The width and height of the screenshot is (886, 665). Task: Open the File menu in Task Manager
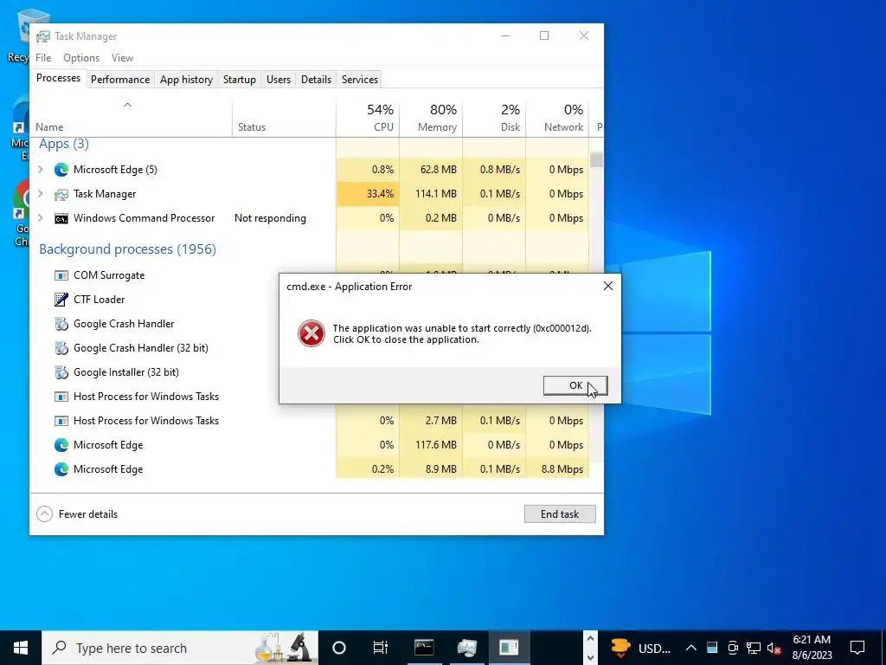click(43, 58)
